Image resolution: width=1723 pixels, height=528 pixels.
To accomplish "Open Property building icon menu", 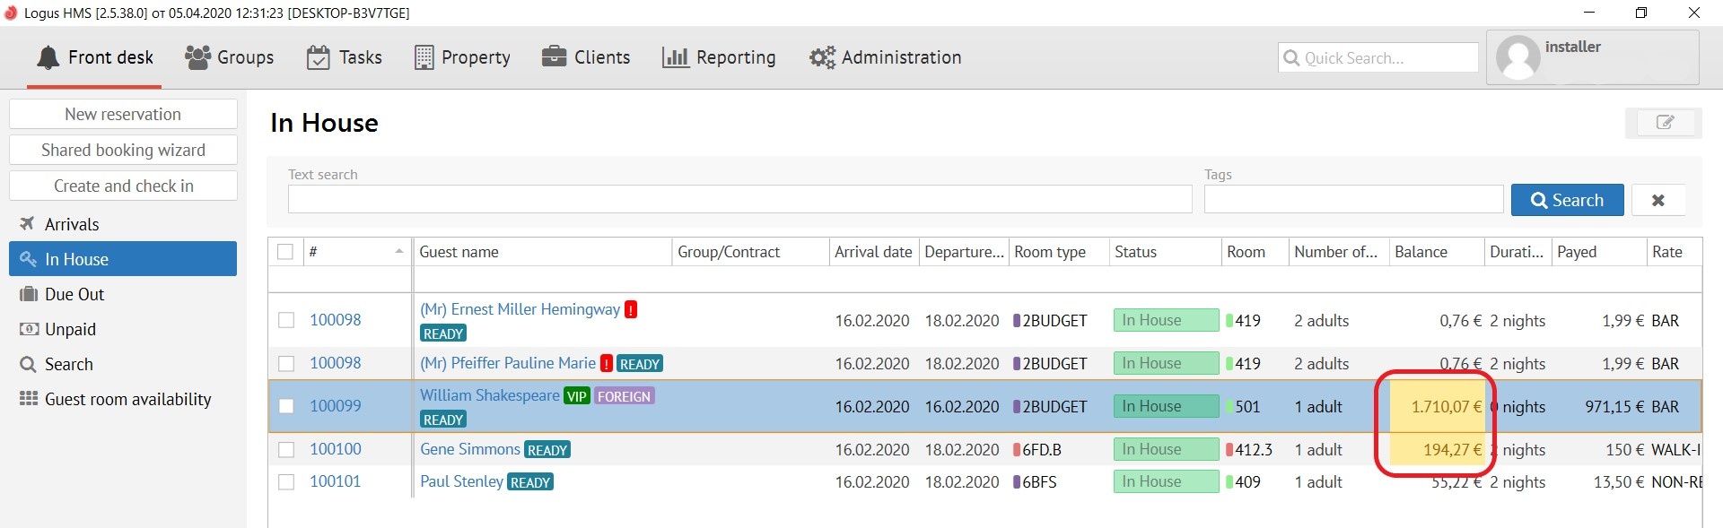I will 424,57.
